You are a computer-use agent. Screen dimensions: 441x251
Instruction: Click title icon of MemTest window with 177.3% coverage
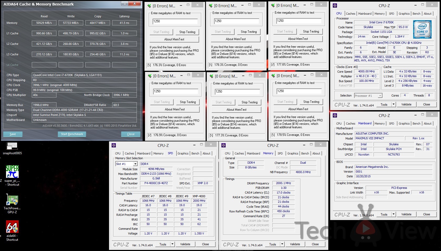click(212, 76)
